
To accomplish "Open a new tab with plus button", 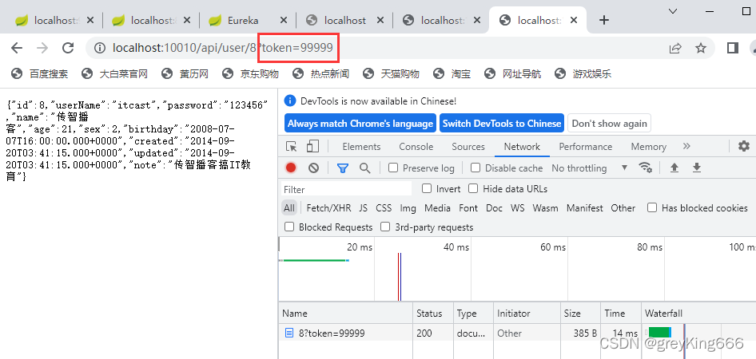I will 603,20.
